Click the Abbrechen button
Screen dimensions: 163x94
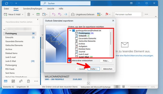pos(108,69)
